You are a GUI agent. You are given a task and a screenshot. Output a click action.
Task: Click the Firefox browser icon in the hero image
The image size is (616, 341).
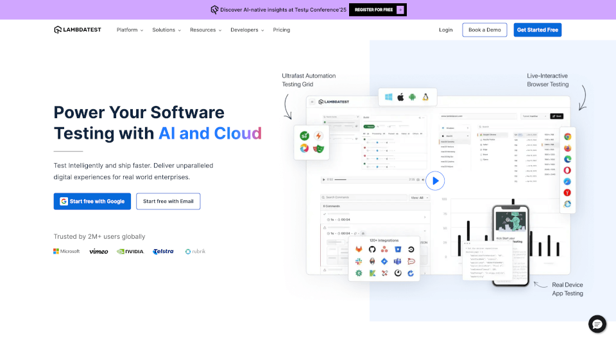(567, 148)
